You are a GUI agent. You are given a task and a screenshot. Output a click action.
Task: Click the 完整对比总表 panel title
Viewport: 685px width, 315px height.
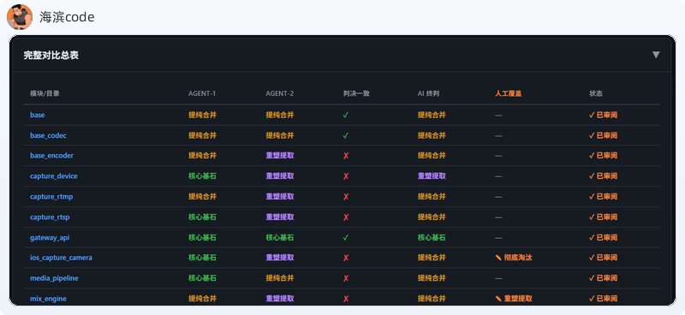click(x=51, y=56)
